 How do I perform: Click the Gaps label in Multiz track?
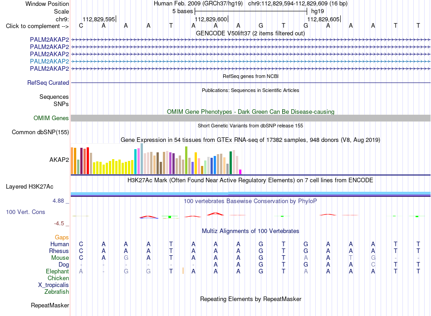click(x=62, y=237)
